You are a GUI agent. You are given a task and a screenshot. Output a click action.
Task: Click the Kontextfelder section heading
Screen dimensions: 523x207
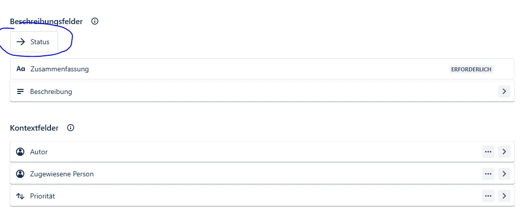[x=34, y=128]
